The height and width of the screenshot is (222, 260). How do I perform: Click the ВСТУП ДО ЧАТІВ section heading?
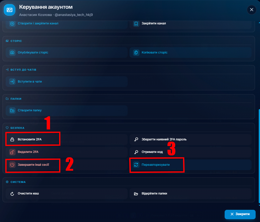click(x=23, y=70)
